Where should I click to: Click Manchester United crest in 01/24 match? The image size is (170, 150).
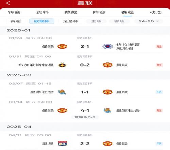coord(62,46)
